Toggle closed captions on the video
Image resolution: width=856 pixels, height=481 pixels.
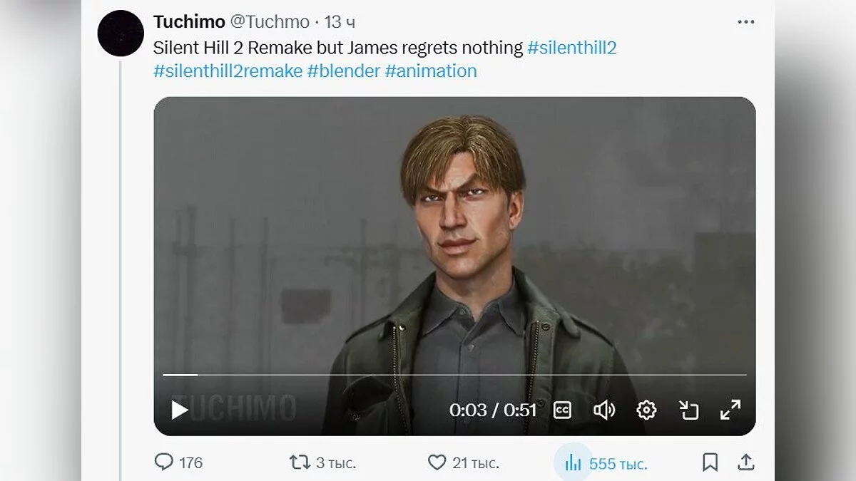tap(563, 410)
